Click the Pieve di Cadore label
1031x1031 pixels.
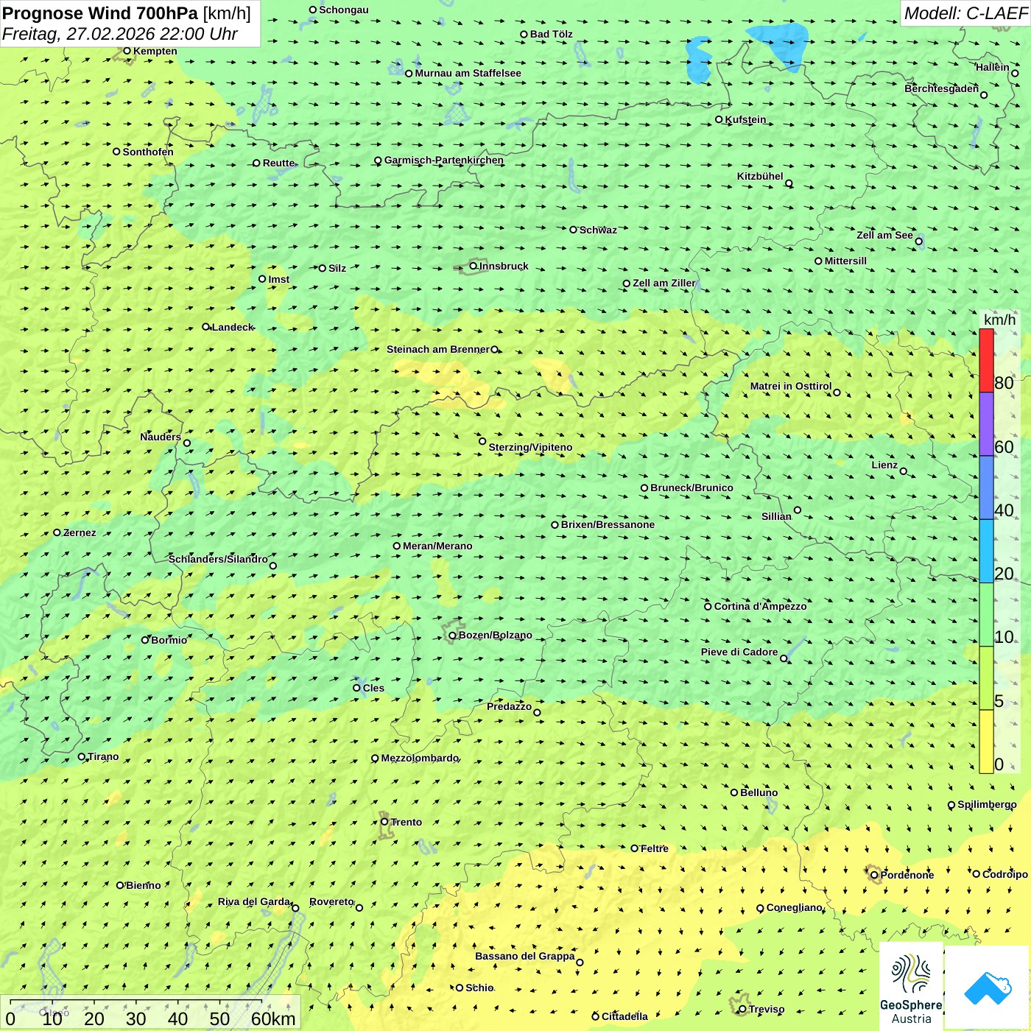pyautogui.click(x=739, y=652)
